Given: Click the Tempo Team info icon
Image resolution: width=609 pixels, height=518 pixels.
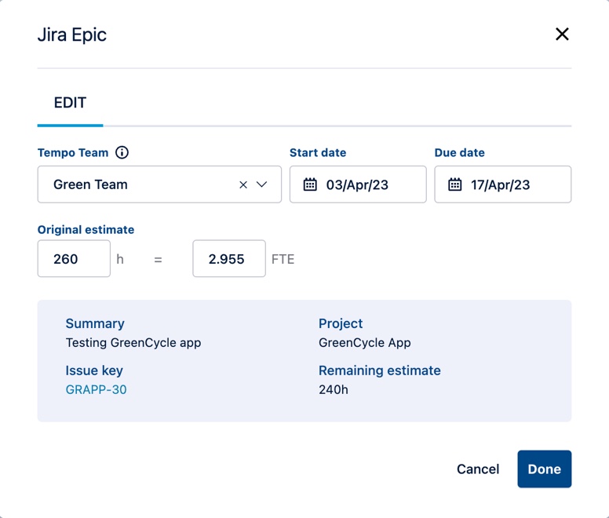Looking at the screenshot, I should point(122,152).
